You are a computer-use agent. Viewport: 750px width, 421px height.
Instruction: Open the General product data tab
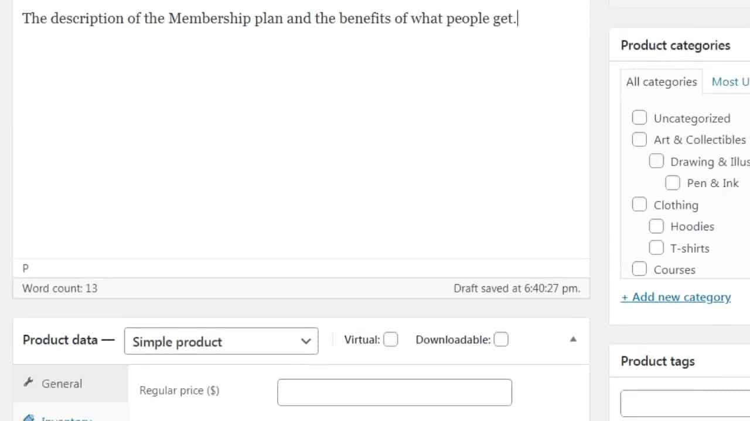(x=62, y=384)
